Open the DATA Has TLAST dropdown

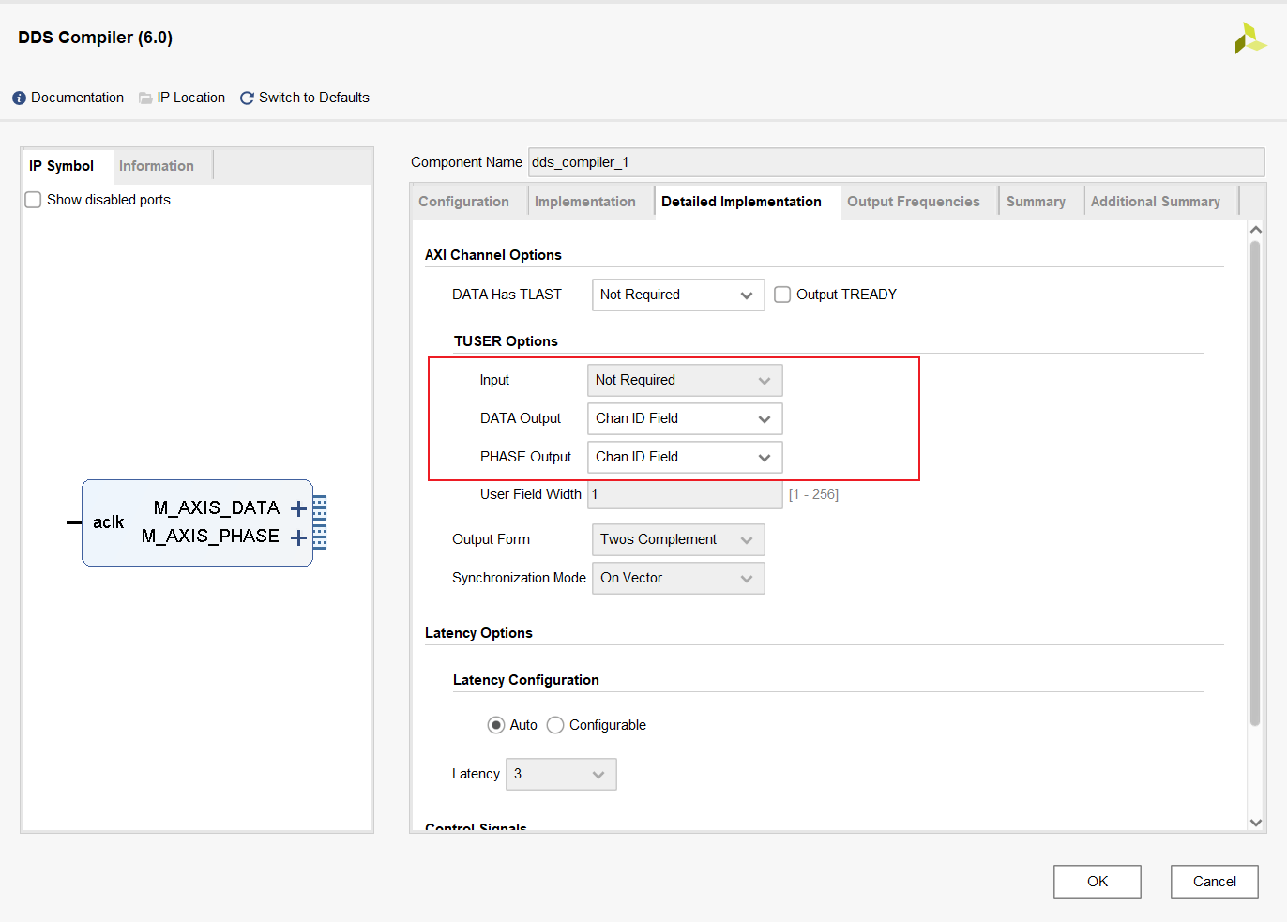point(678,295)
